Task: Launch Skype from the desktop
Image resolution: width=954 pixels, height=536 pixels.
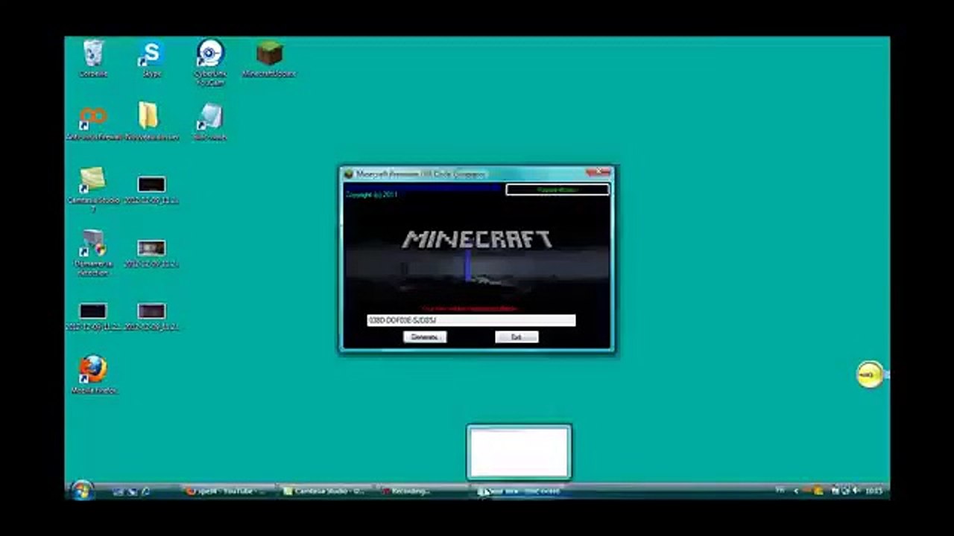Action: click(x=151, y=58)
